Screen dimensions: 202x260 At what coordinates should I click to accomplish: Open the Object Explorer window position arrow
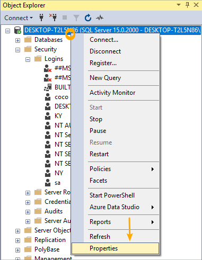tap(179, 5)
